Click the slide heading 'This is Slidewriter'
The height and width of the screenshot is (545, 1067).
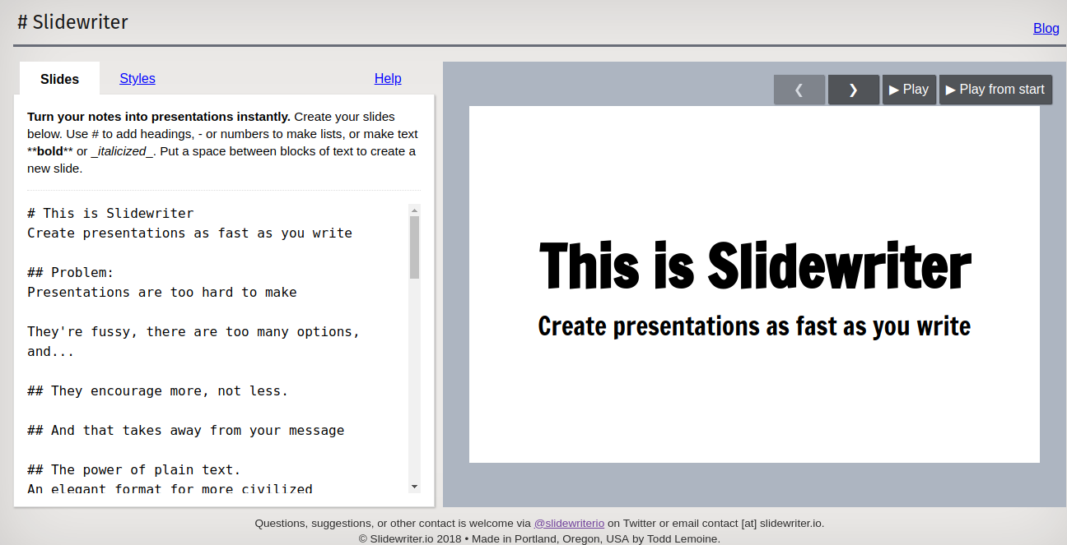pyautogui.click(x=755, y=266)
